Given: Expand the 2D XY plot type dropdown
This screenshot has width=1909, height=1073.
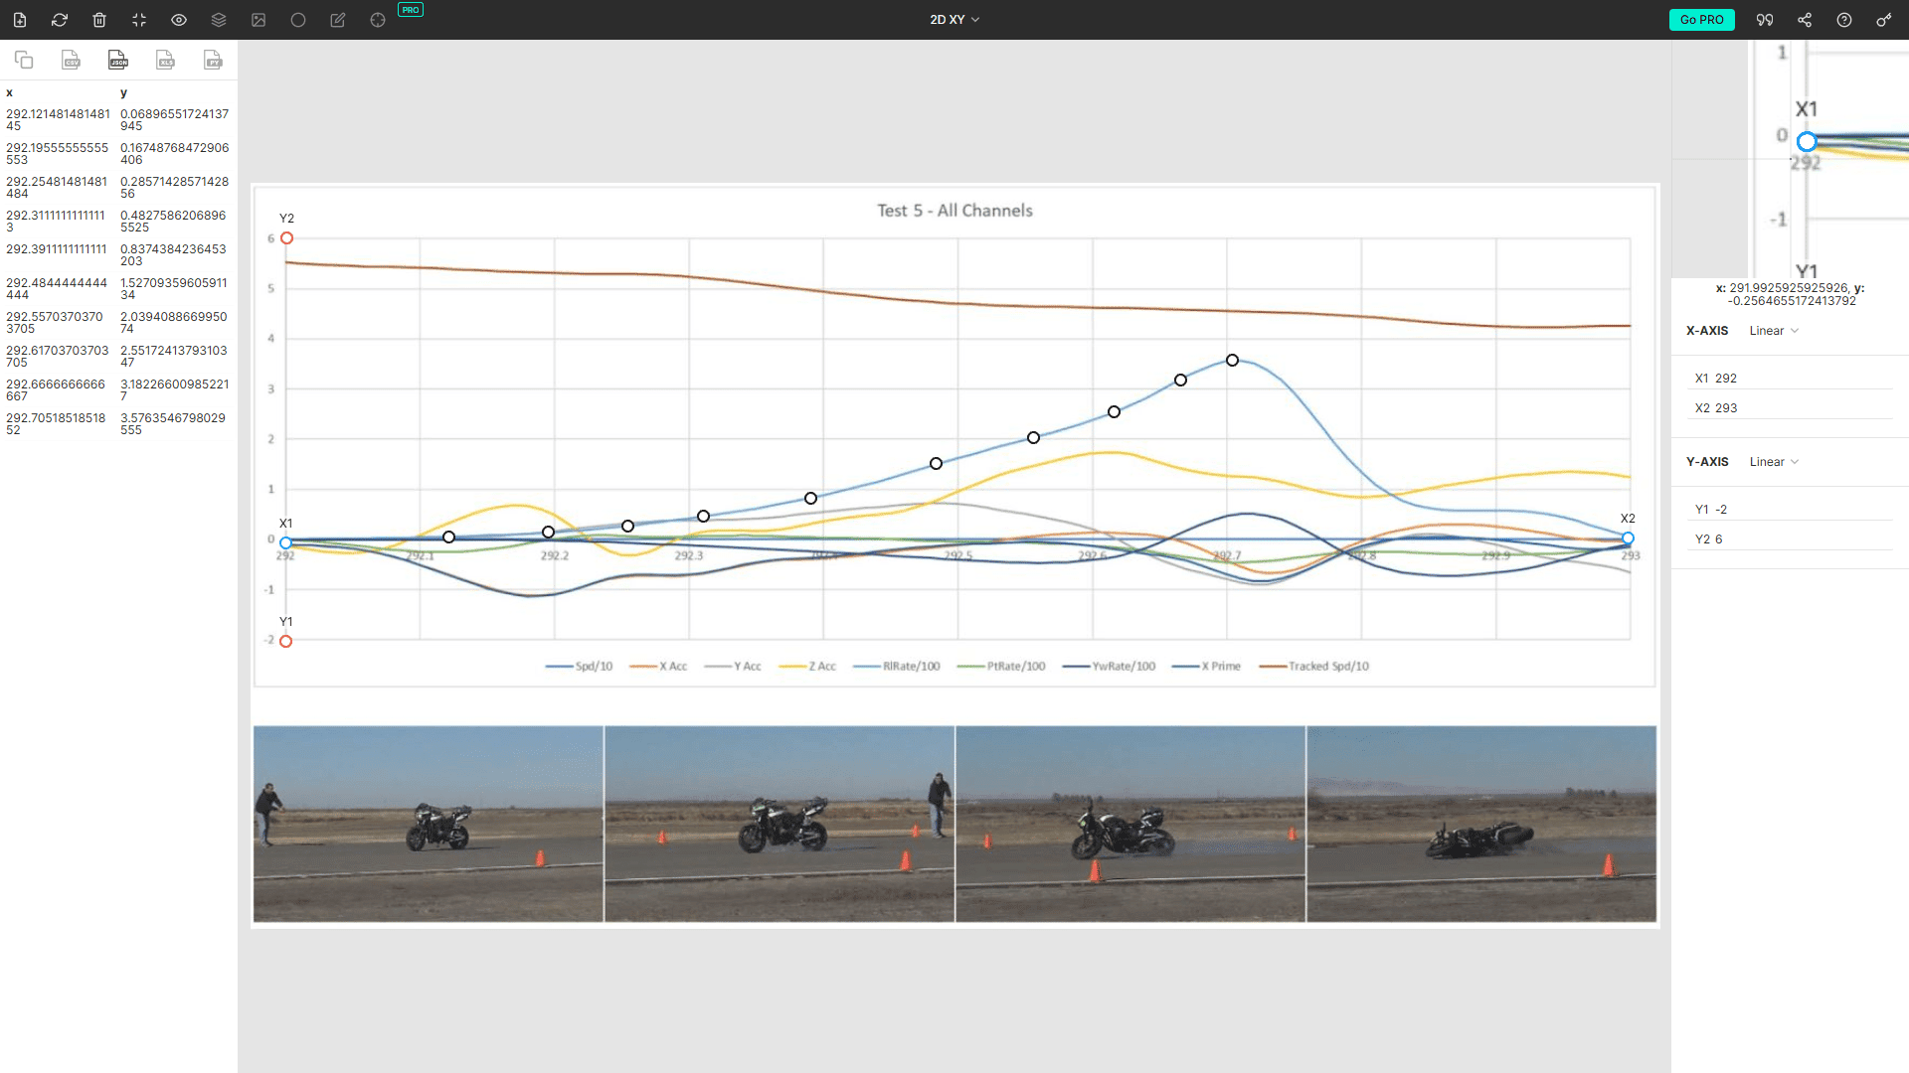Looking at the screenshot, I should pos(954,20).
